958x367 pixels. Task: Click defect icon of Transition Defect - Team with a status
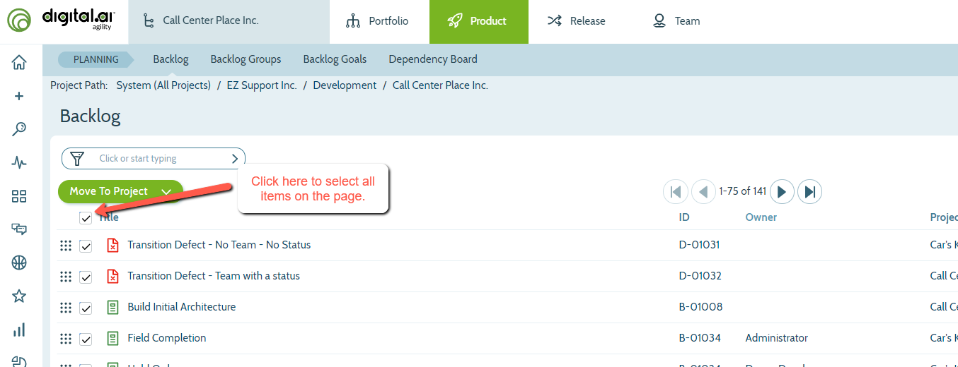(112, 276)
